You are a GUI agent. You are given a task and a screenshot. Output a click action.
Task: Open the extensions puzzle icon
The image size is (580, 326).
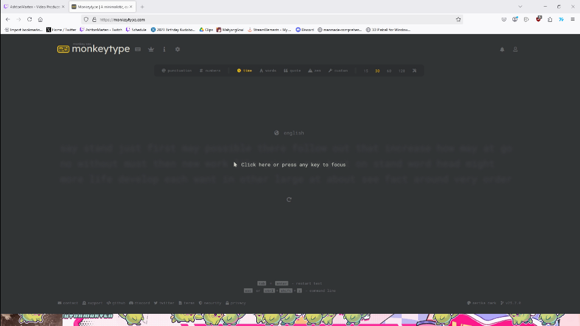coord(550,19)
